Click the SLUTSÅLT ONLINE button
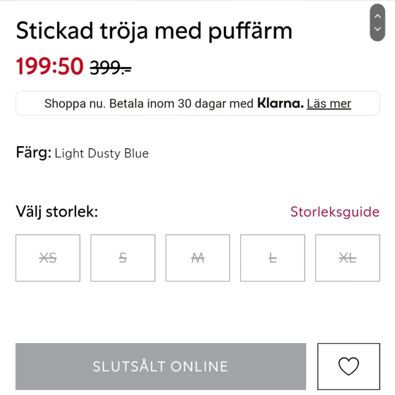This screenshot has width=395, height=395. [160, 367]
